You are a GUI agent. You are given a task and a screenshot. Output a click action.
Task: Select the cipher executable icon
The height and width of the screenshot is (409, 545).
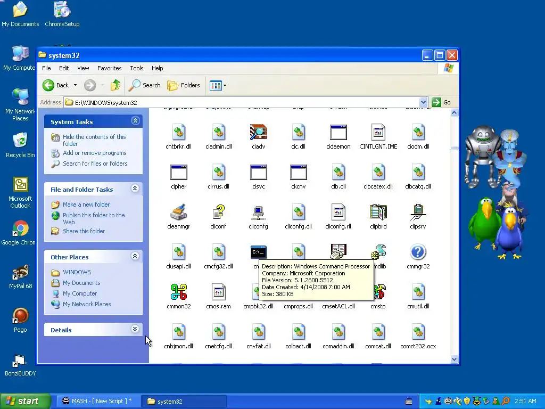click(179, 172)
